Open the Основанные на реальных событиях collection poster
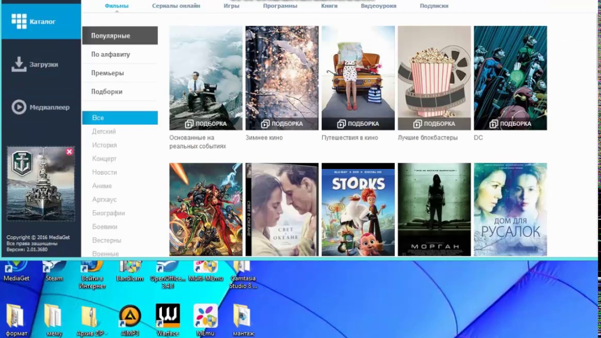Screen dimensions: 601x338 coord(206,78)
